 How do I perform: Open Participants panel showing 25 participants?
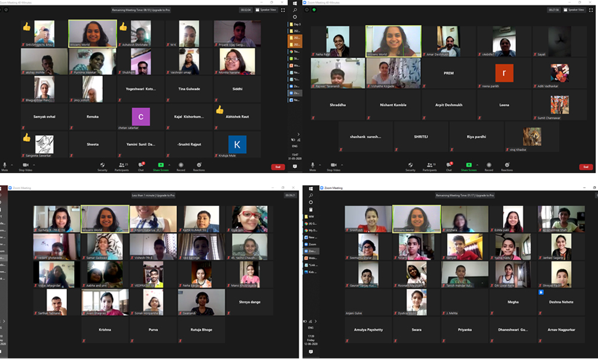123,166
